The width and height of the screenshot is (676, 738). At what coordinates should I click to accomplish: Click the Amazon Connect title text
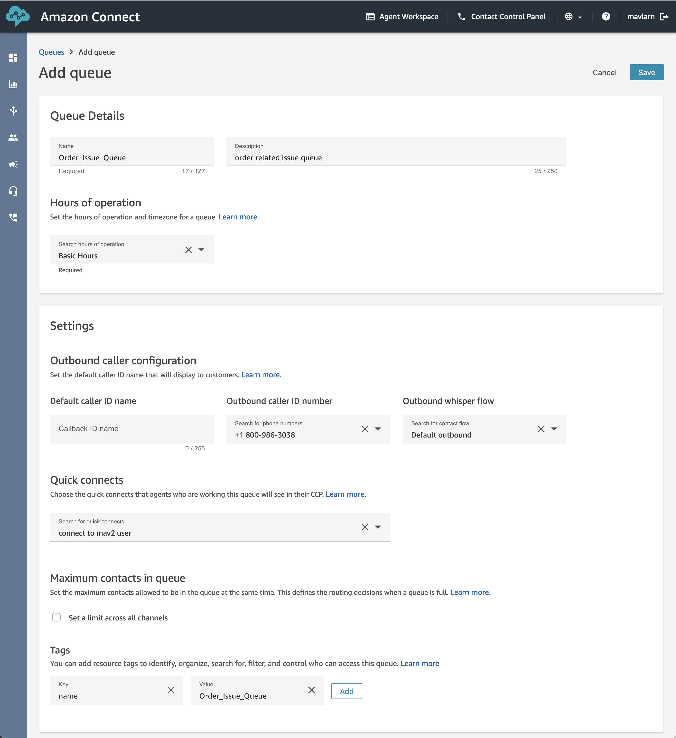[90, 17]
